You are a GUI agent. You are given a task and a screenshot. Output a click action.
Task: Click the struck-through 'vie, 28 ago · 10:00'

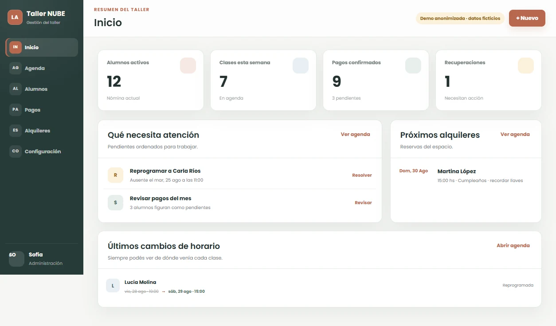pos(141,291)
